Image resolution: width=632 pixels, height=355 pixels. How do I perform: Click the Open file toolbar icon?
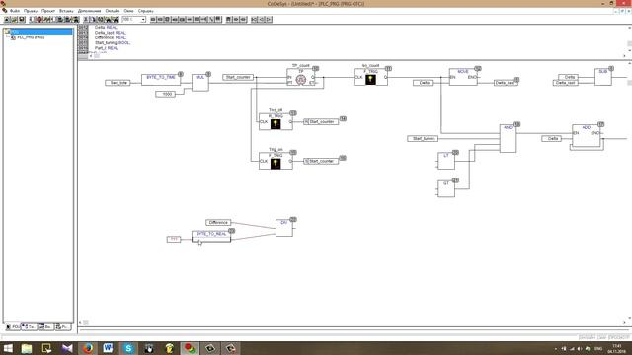14,20
